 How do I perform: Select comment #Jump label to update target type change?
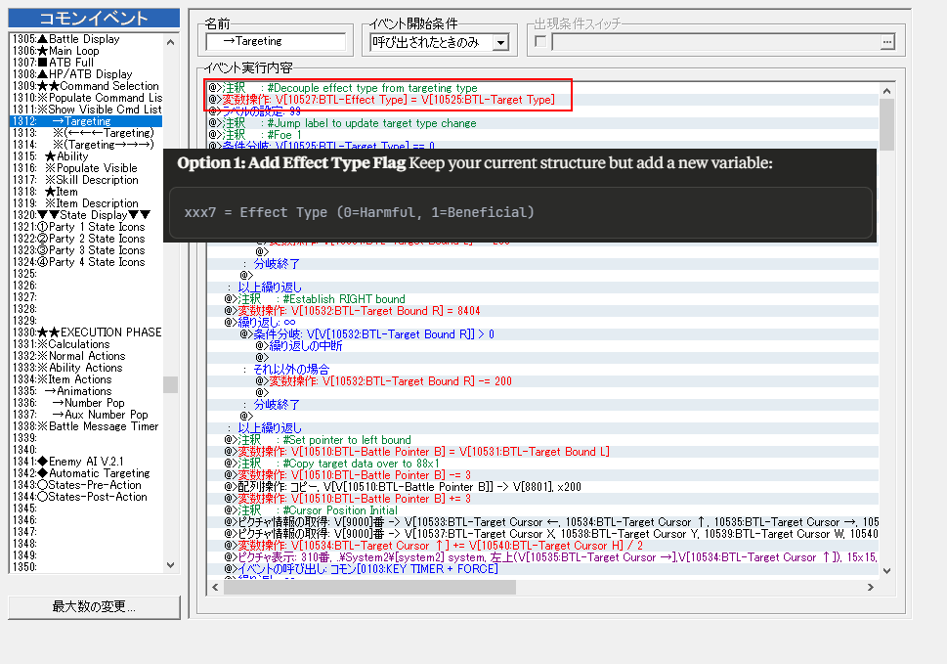coord(542,123)
